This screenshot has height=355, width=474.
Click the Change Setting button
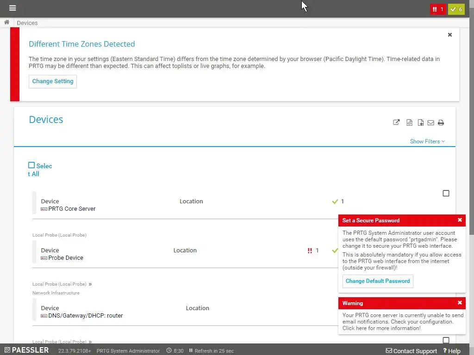pyautogui.click(x=53, y=81)
